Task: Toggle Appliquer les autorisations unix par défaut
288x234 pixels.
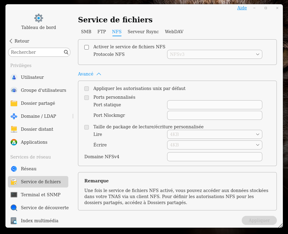Action: [87, 89]
